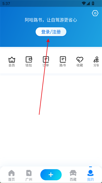Screen dimensions: 102x183
Task: Open the 会员 crown icon
Action: (x=12, y=60)
